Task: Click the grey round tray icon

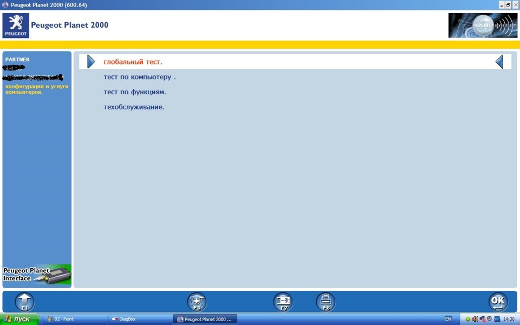Action: click(490, 318)
